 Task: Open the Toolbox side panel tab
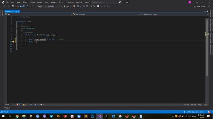coord(2,13)
